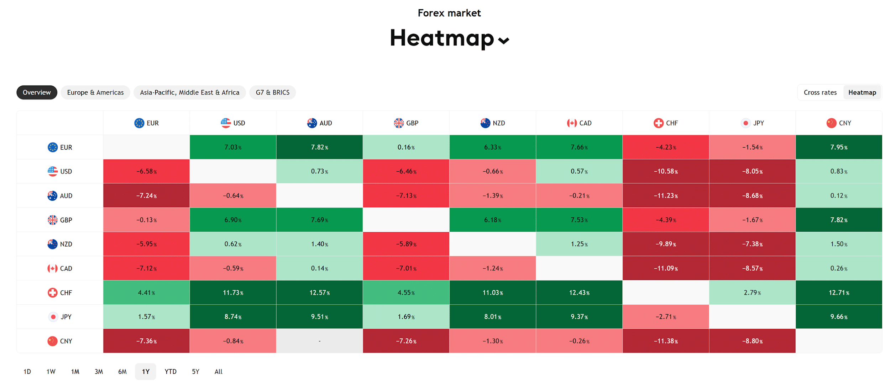The height and width of the screenshot is (382, 890).
Task: Click the AUD flag icon in row header
Action: pos(52,195)
